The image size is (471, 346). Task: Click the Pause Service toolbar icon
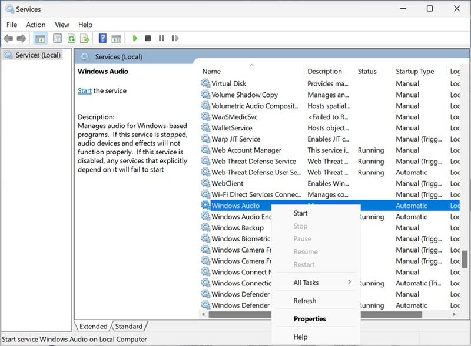coord(161,38)
